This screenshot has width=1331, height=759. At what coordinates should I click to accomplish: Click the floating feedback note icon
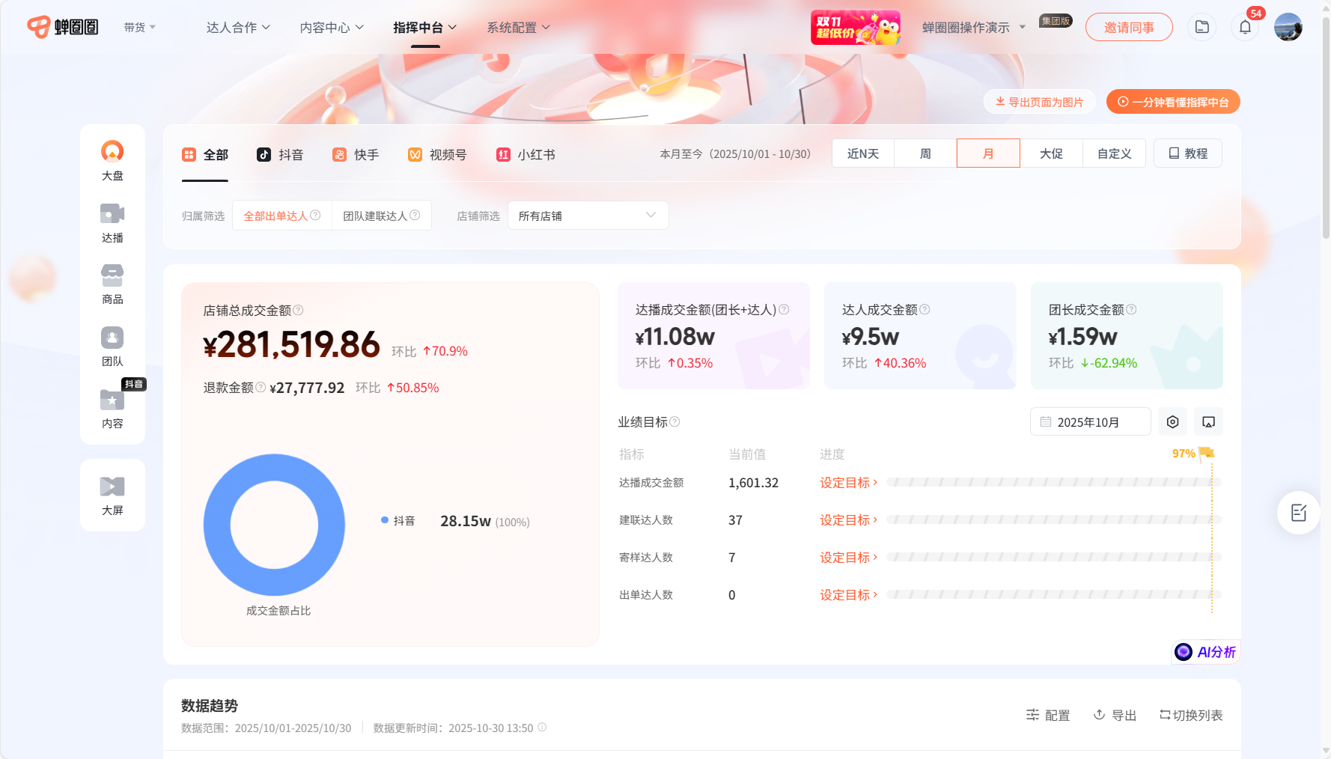[x=1298, y=513]
